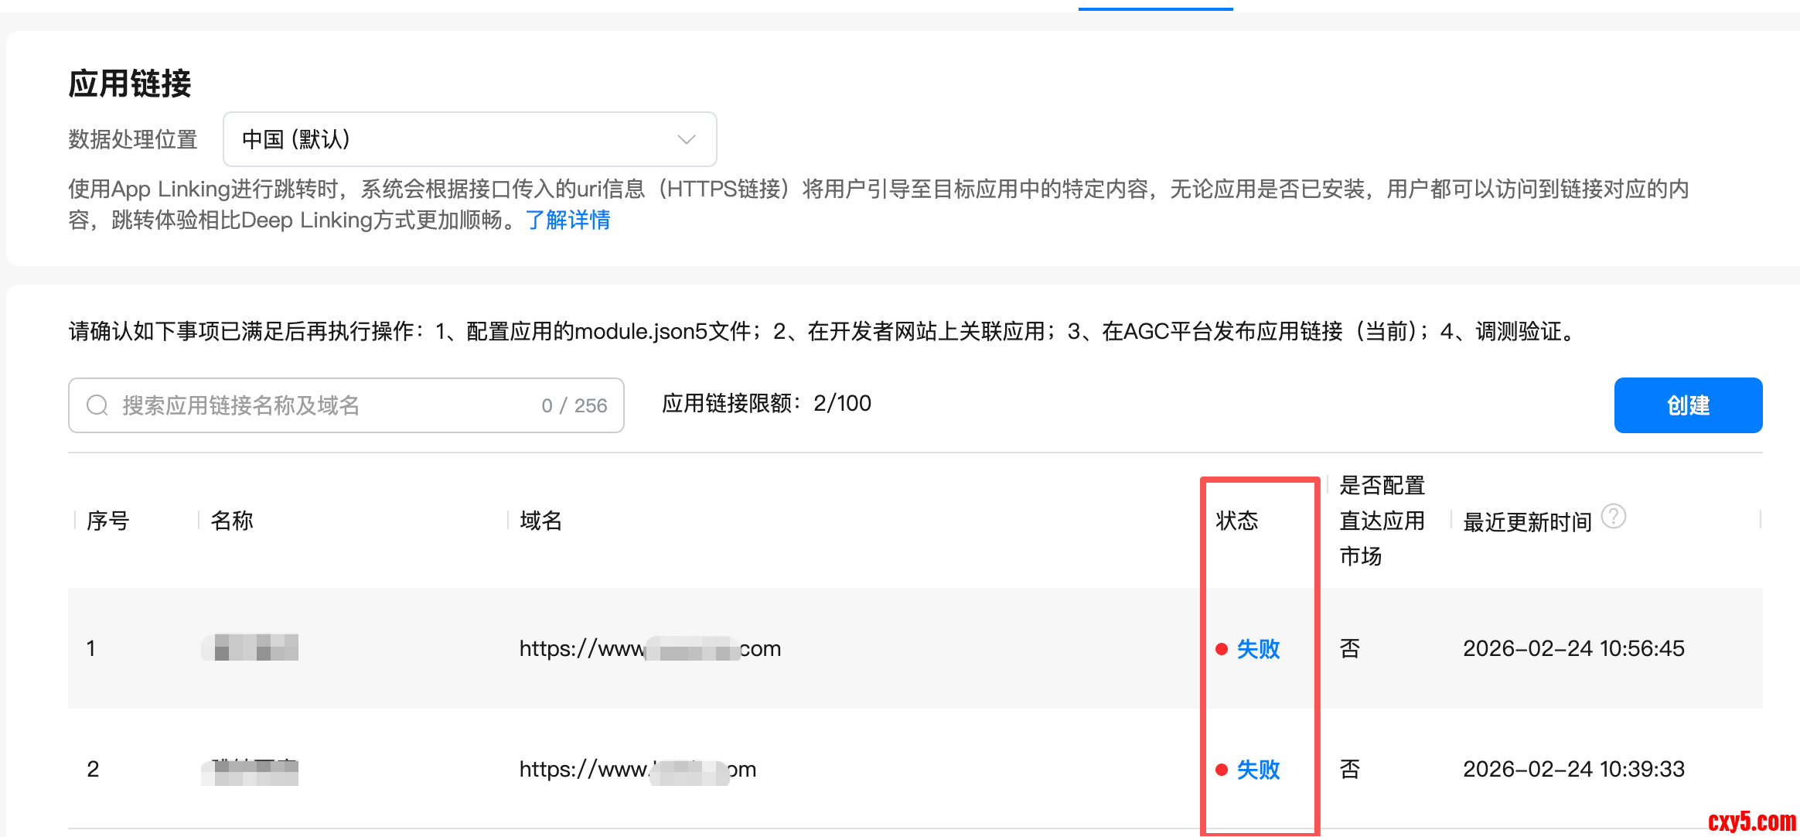Viewport: 1800px width, 837px height.
Task: Click the 是否配置直达应用市场 column header
Action: 1381,521
